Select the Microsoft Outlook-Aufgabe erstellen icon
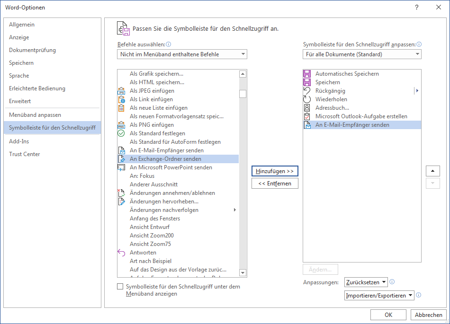 [307, 116]
